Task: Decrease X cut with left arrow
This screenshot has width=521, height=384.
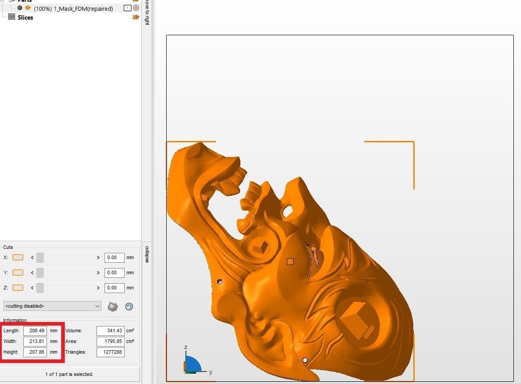Action: [32, 257]
